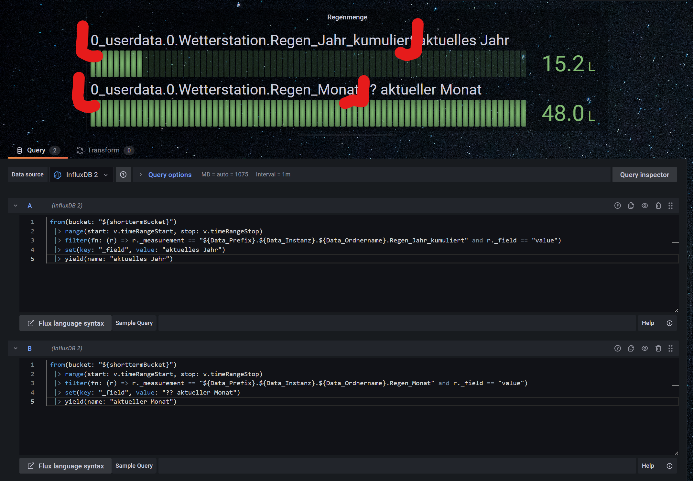This screenshot has width=693, height=481.
Task: Click Sample Query button in query B
Action: [134, 465]
